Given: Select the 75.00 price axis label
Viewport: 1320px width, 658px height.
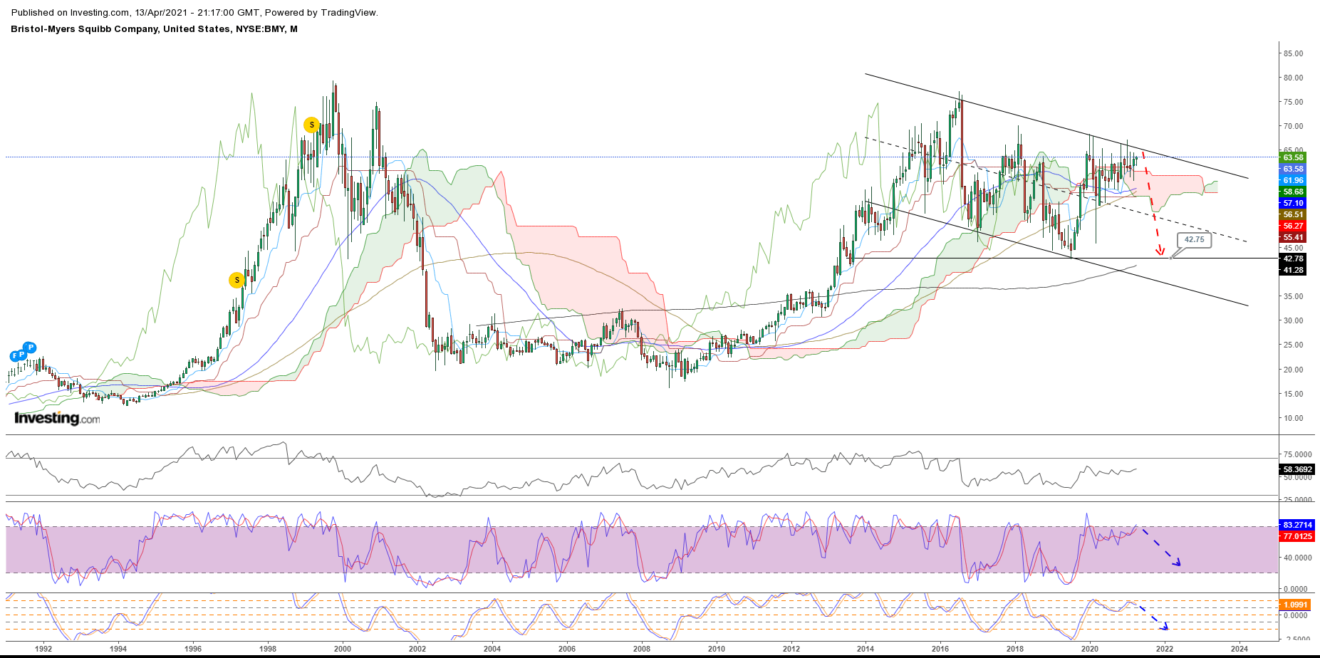Looking at the screenshot, I should click(1293, 102).
